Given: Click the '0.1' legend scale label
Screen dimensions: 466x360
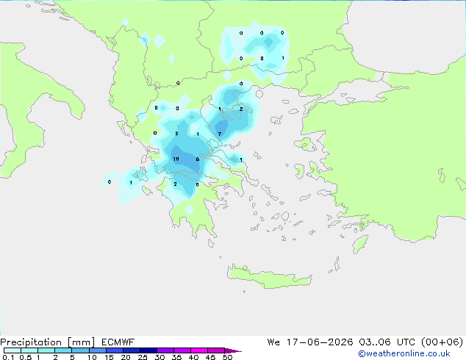Looking at the screenshot, I should (8, 357).
